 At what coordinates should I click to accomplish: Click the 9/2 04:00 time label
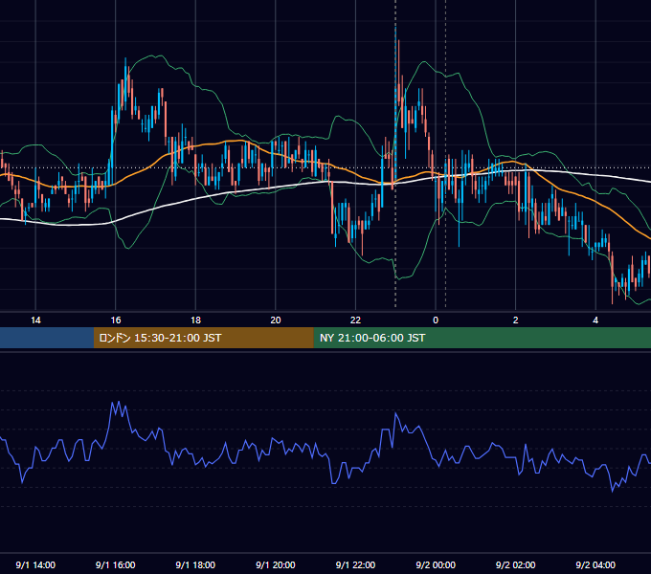click(x=595, y=564)
